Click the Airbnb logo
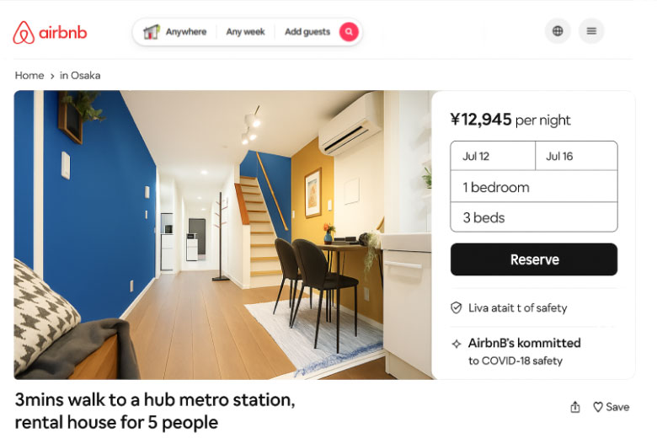Image resolution: width=657 pixels, height=438 pixels. [x=50, y=32]
